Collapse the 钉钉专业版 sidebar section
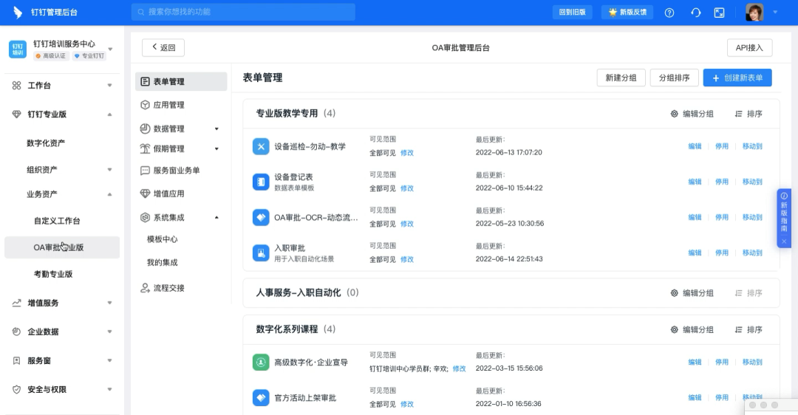The height and width of the screenshot is (415, 798). 109,114
